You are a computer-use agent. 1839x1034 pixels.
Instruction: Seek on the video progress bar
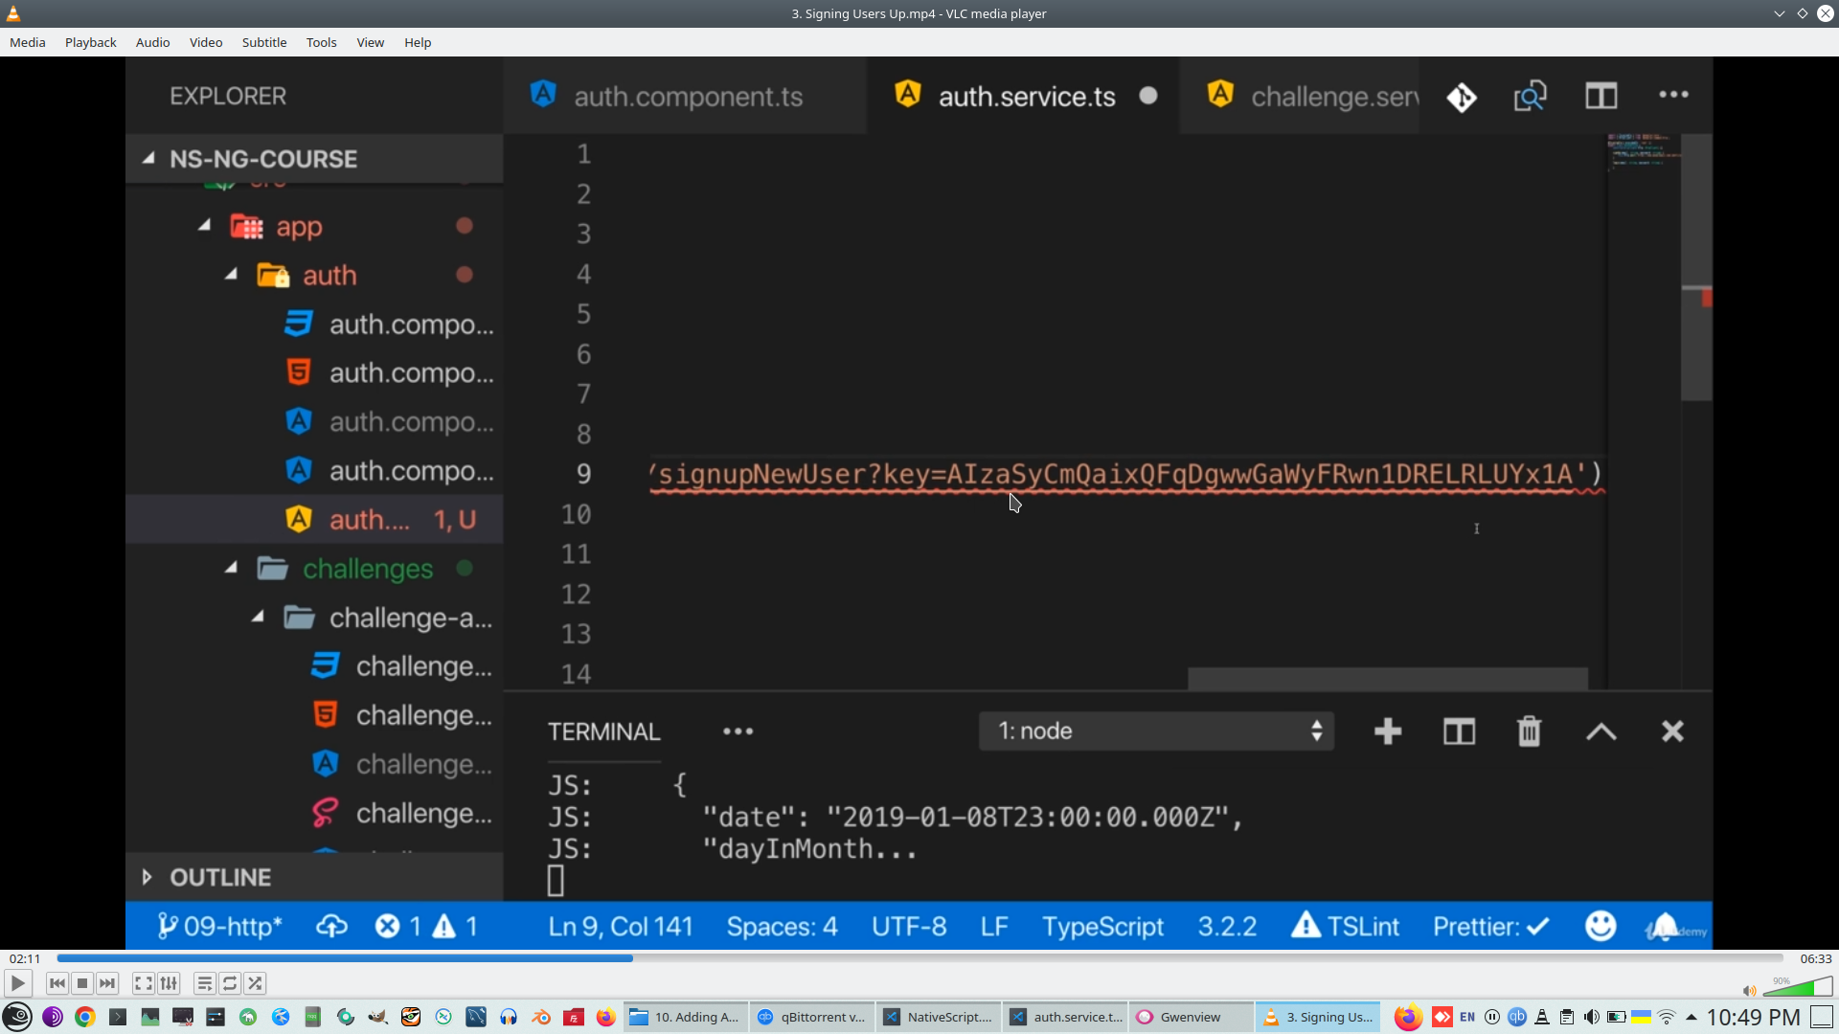tap(919, 958)
